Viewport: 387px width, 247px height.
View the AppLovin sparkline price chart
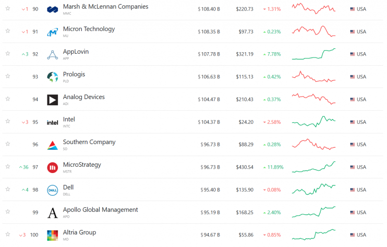pyautogui.click(x=313, y=54)
